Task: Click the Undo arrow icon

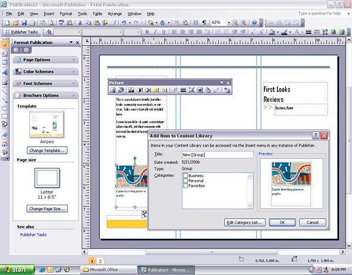Action: 124,23
